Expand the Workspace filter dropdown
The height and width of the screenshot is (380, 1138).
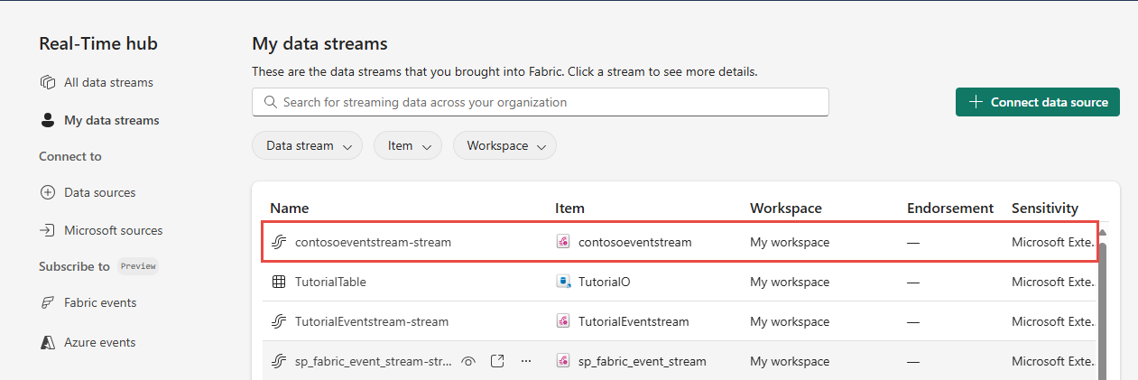coord(504,145)
